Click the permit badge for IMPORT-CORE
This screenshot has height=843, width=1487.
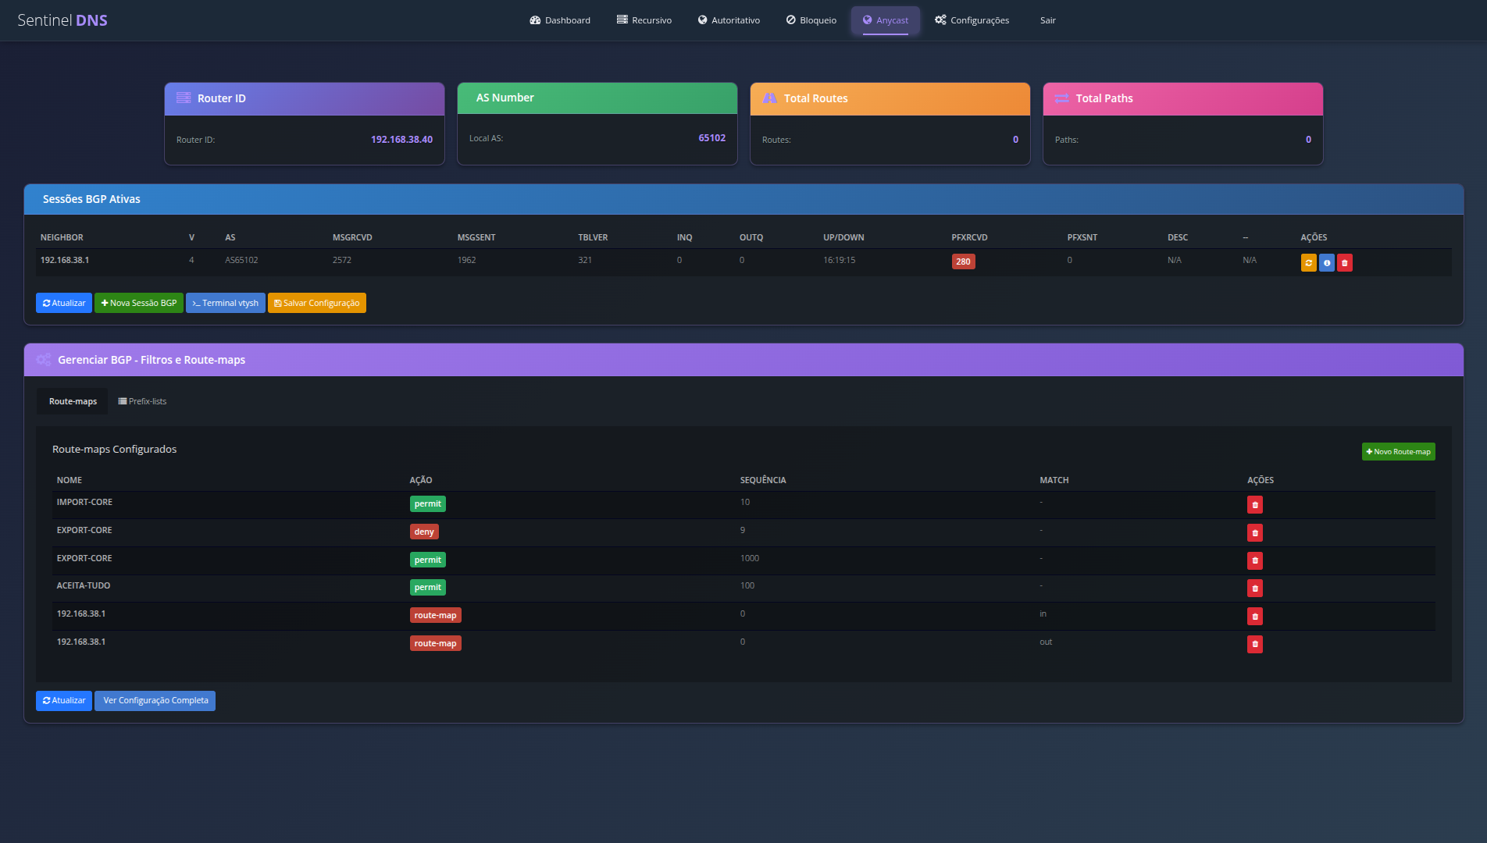(x=427, y=504)
